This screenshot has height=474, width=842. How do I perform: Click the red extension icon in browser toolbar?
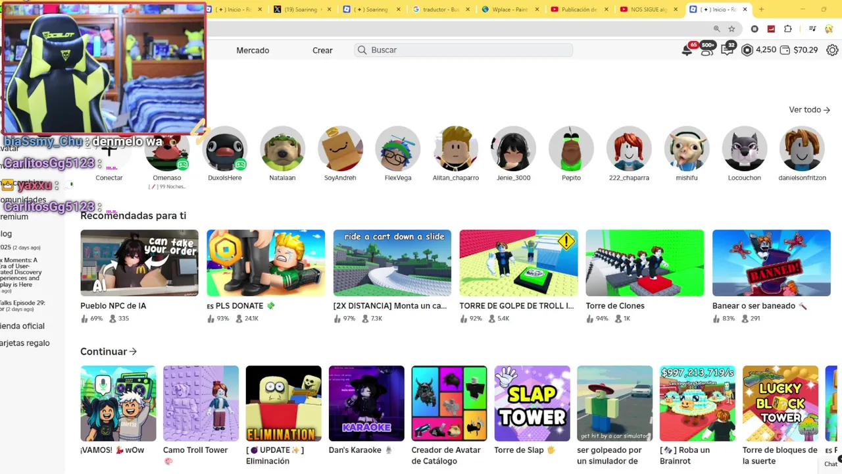[771, 29]
